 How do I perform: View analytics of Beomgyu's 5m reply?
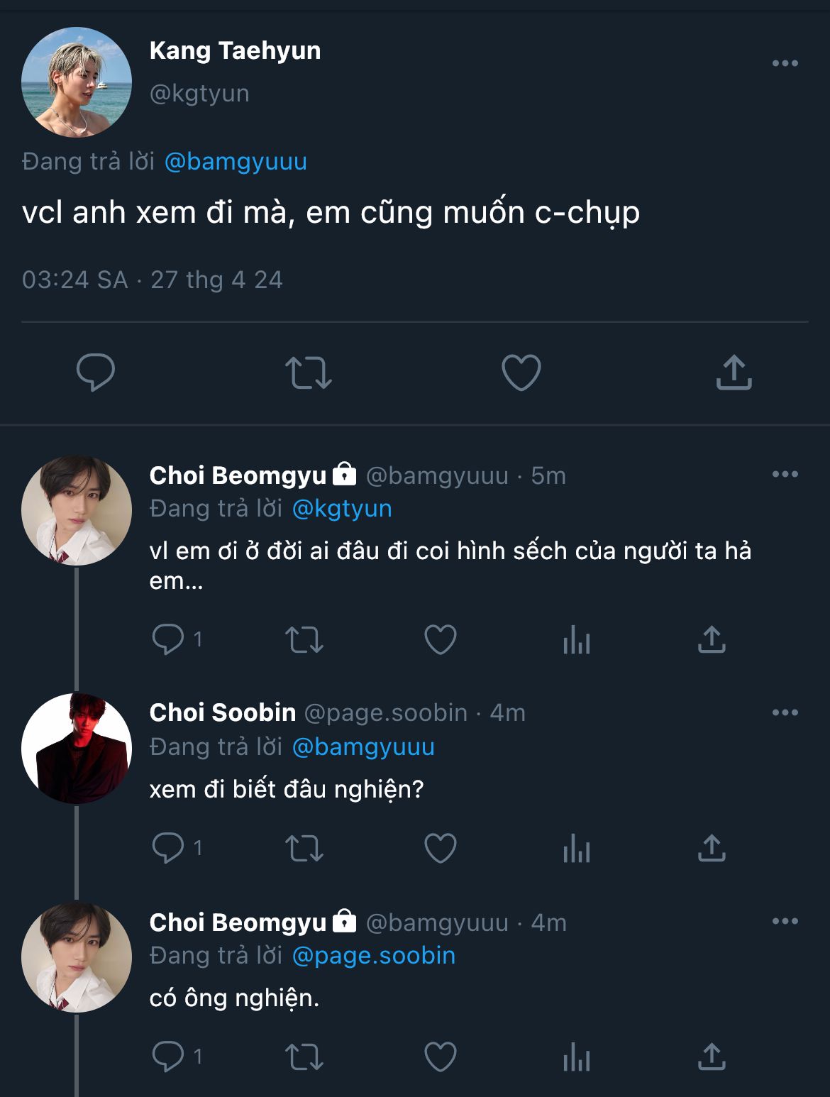[x=577, y=640]
